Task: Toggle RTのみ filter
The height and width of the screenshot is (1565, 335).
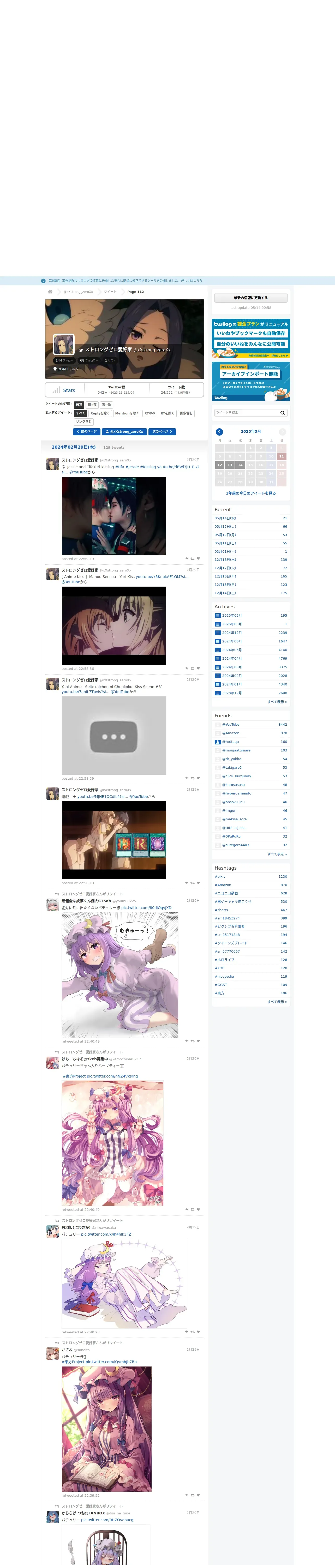Action: [x=149, y=413]
